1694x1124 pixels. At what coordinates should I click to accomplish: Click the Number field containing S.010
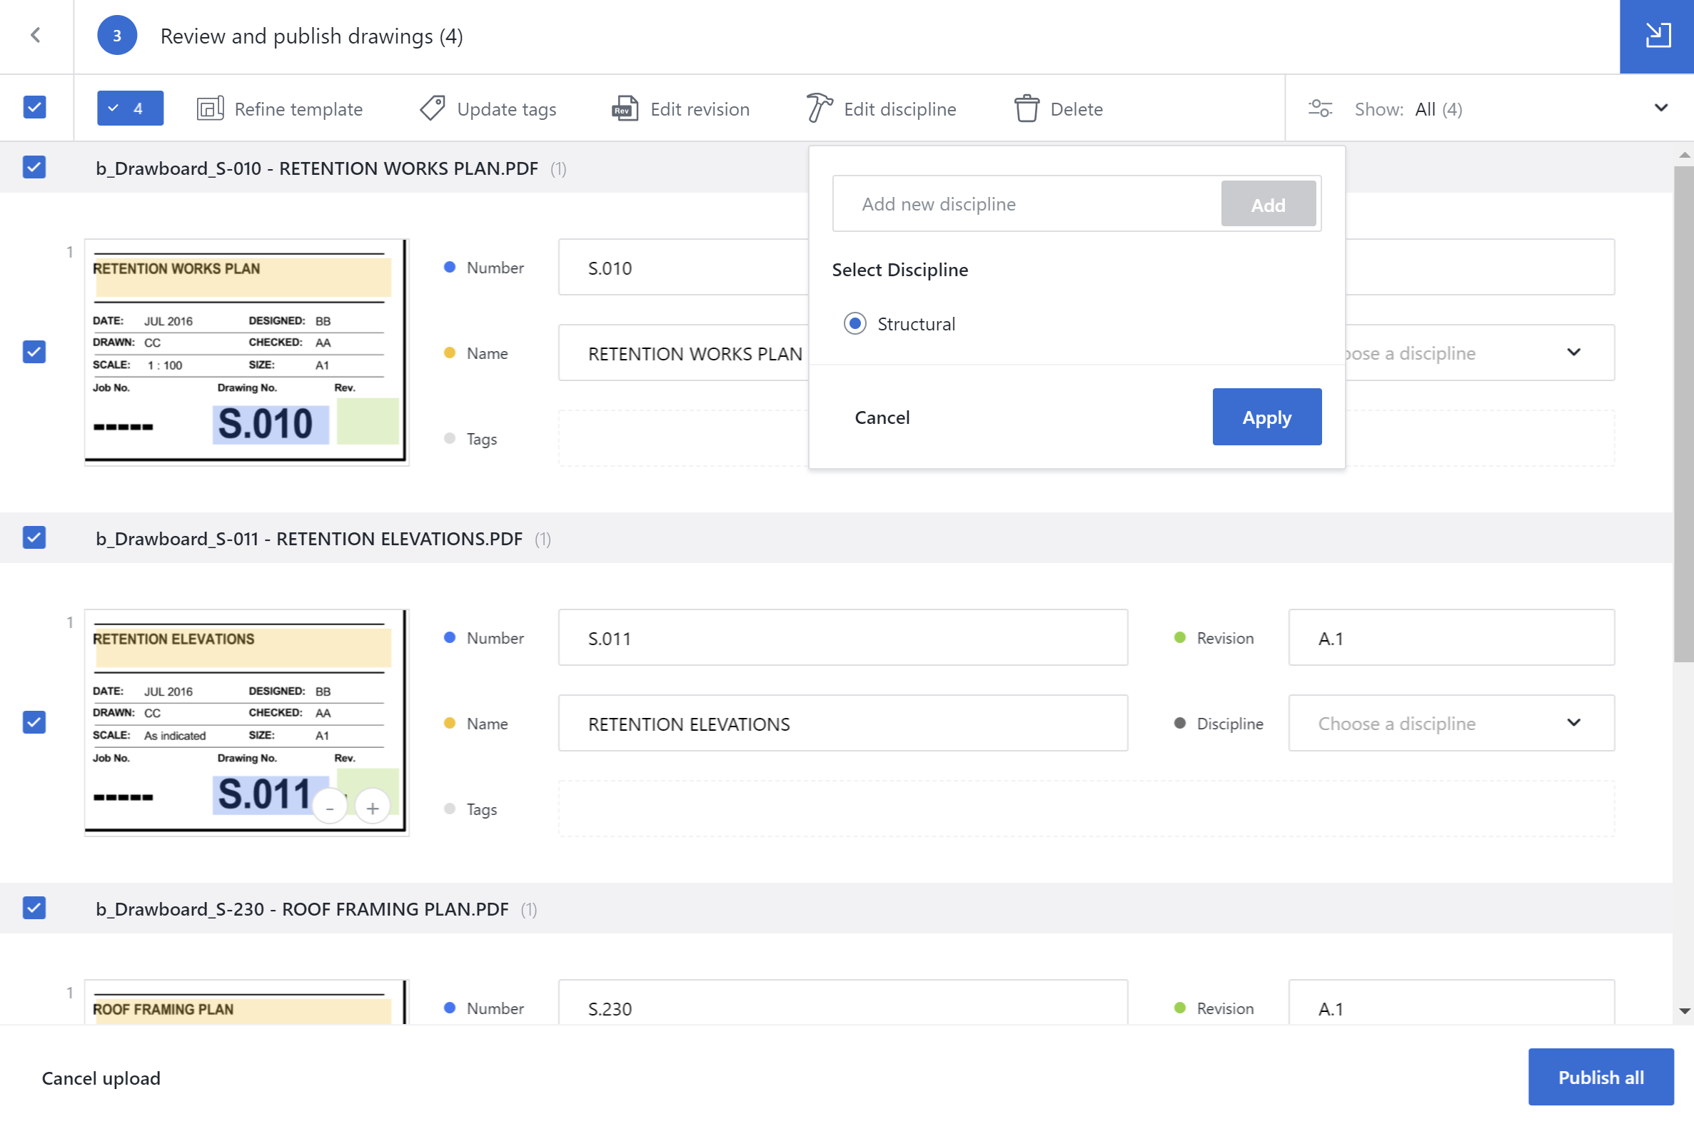683,268
